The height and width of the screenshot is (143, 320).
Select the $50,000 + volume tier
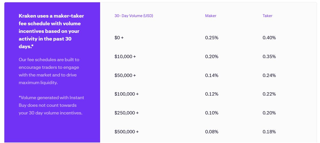coord(125,75)
